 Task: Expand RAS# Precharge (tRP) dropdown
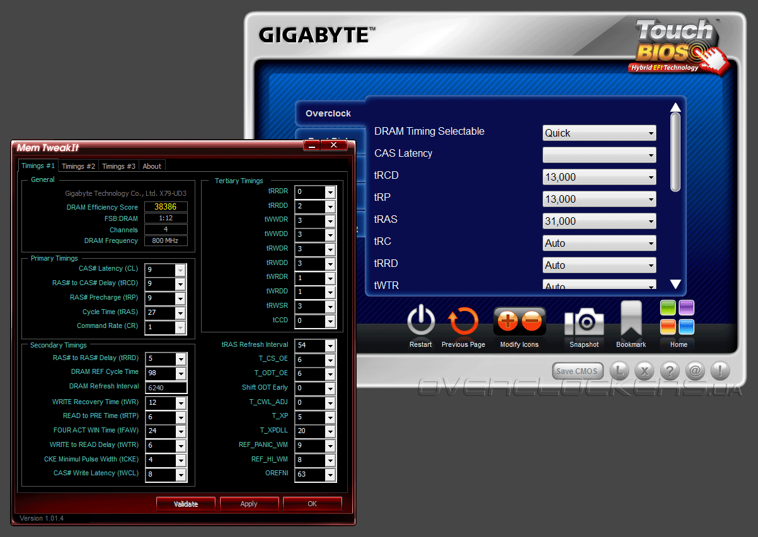click(x=181, y=298)
